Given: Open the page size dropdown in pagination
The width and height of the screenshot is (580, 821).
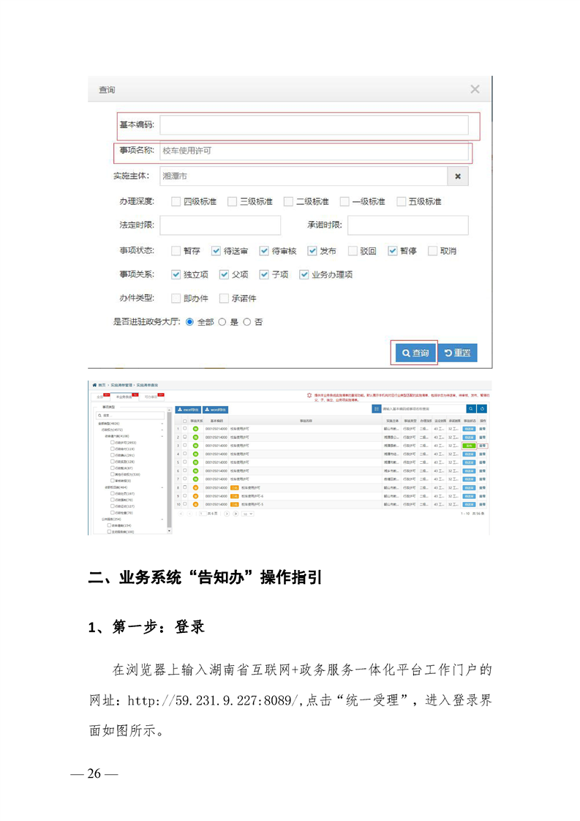Looking at the screenshot, I should (x=247, y=514).
